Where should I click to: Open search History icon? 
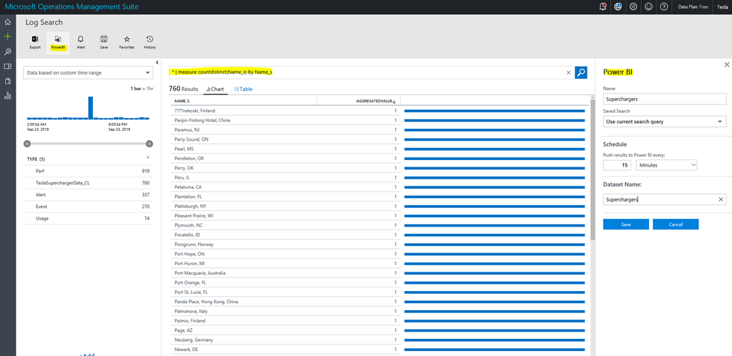pos(149,41)
